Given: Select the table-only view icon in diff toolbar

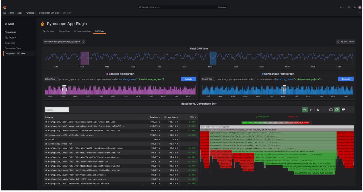Looking at the screenshot, I should click(x=331, y=110).
